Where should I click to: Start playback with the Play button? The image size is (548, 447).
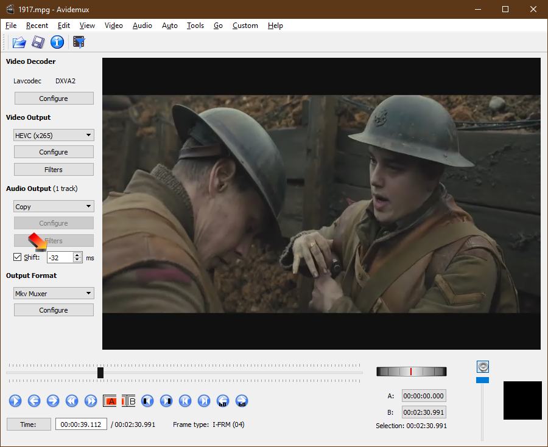(15, 401)
